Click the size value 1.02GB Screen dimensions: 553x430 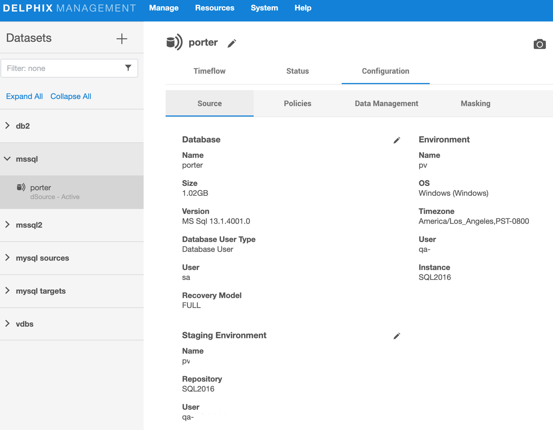tap(195, 193)
